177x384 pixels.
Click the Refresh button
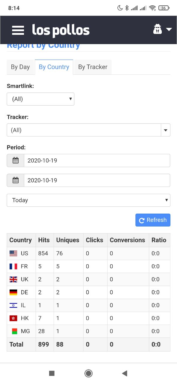tap(153, 220)
